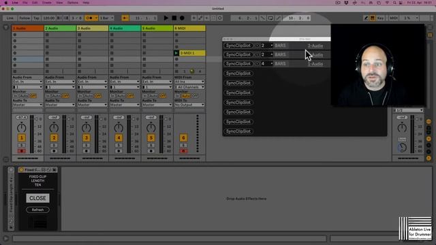The image size is (436, 245).
Task: Select the 6 MIDI track header
Action: (x=189, y=29)
